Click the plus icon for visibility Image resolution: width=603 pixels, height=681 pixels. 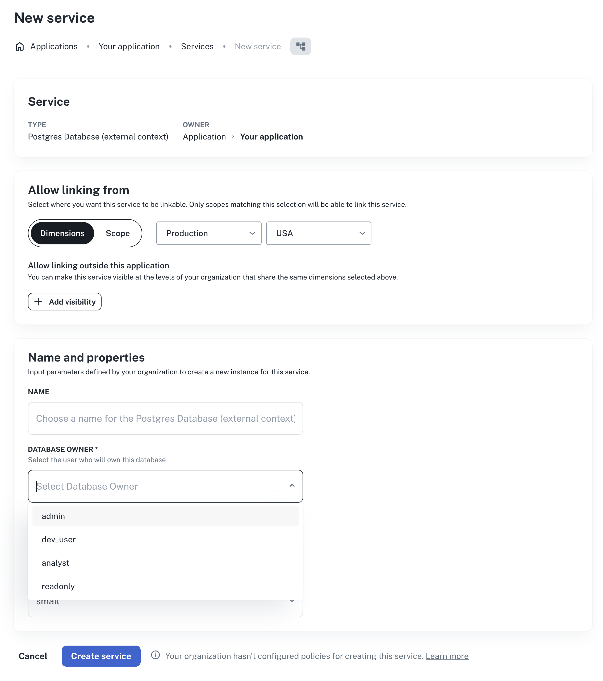click(x=38, y=302)
